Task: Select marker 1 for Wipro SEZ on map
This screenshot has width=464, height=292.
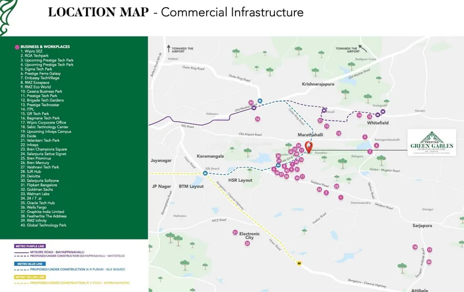Action: 341,197
